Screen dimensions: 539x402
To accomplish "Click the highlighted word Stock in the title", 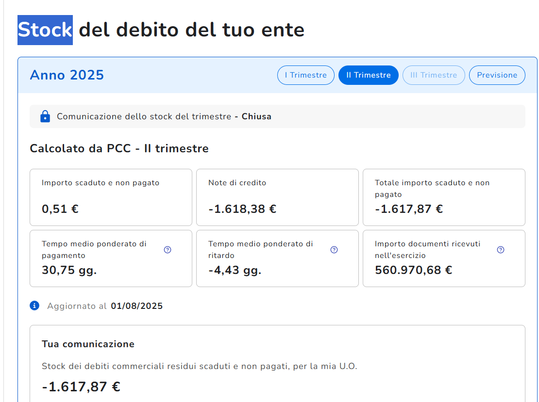I will tap(45, 30).
